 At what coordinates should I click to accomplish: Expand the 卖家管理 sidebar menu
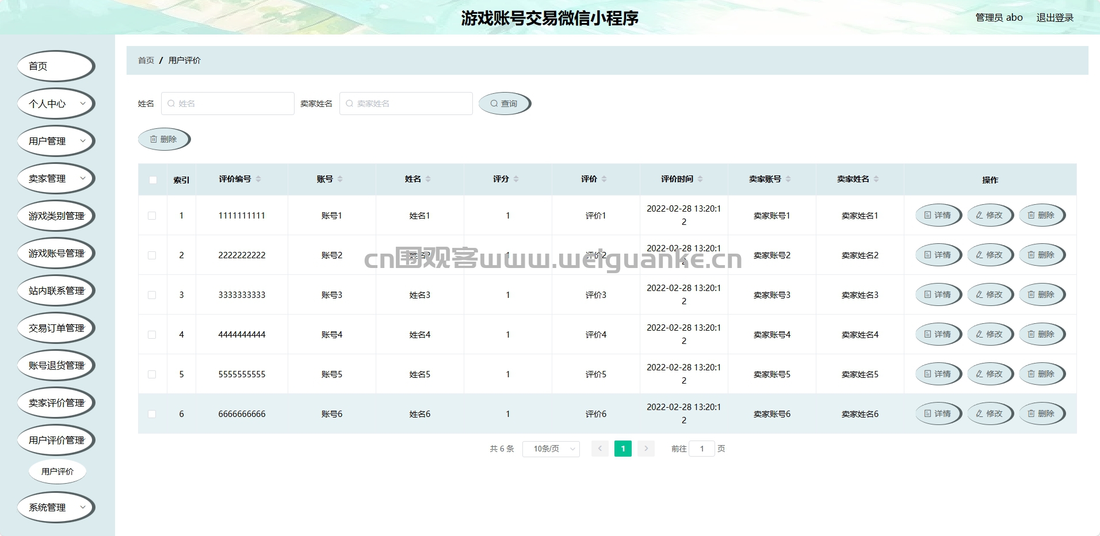click(56, 178)
